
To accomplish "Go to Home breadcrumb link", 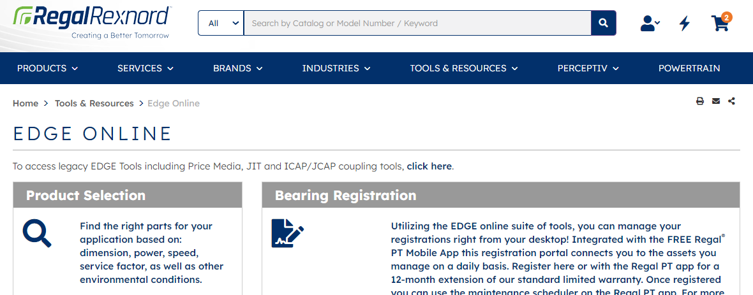I will pyautogui.click(x=26, y=103).
